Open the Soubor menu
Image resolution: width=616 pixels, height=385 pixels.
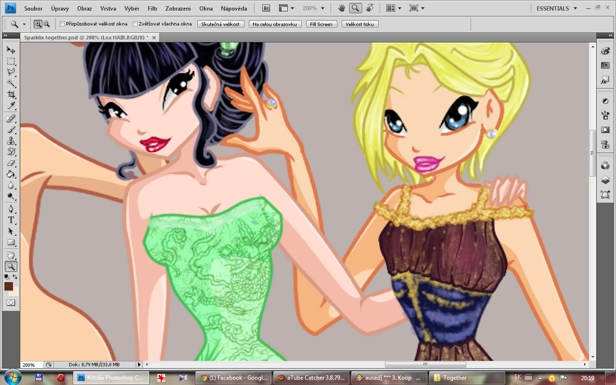point(33,8)
